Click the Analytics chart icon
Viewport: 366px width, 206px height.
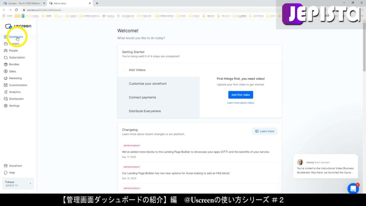tap(6, 92)
